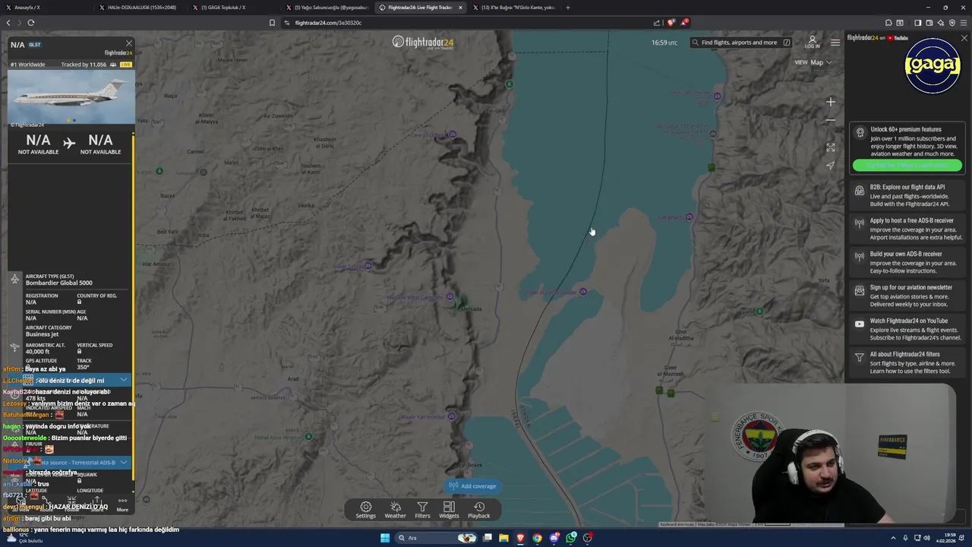This screenshot has width=972, height=547.
Task: Click the Masada West map marker
Action: (450, 297)
